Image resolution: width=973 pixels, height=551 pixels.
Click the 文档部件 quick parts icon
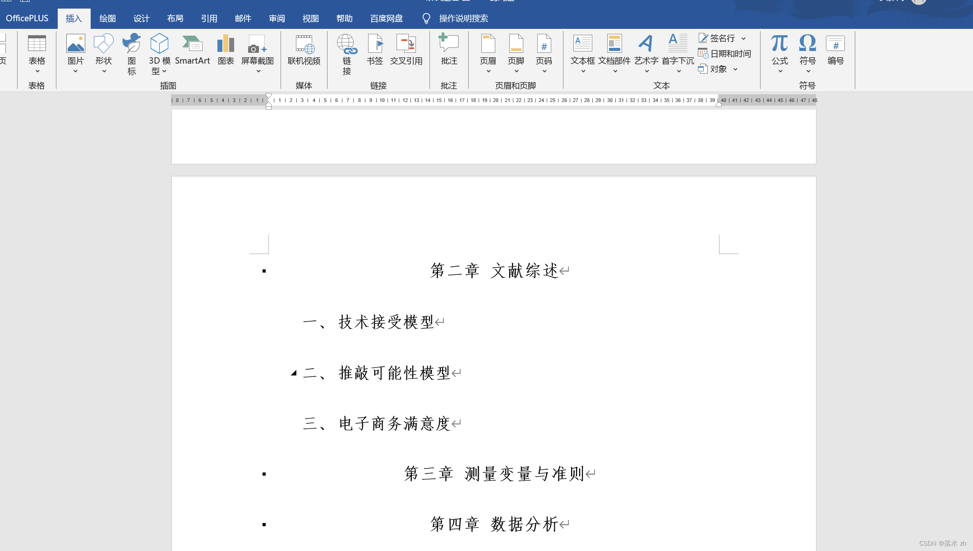614,44
